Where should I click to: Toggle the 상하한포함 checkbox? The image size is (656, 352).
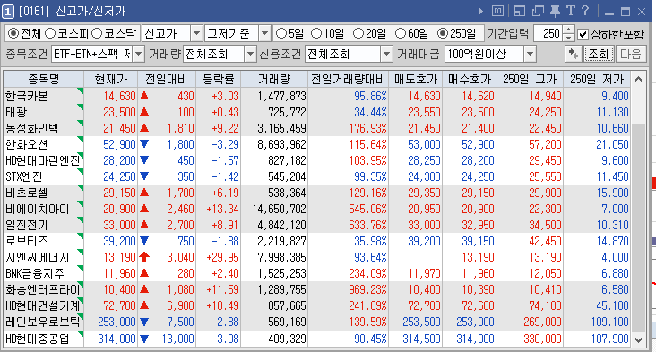583,34
